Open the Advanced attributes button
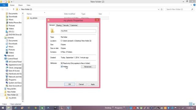196x110 pixels. click(88, 67)
